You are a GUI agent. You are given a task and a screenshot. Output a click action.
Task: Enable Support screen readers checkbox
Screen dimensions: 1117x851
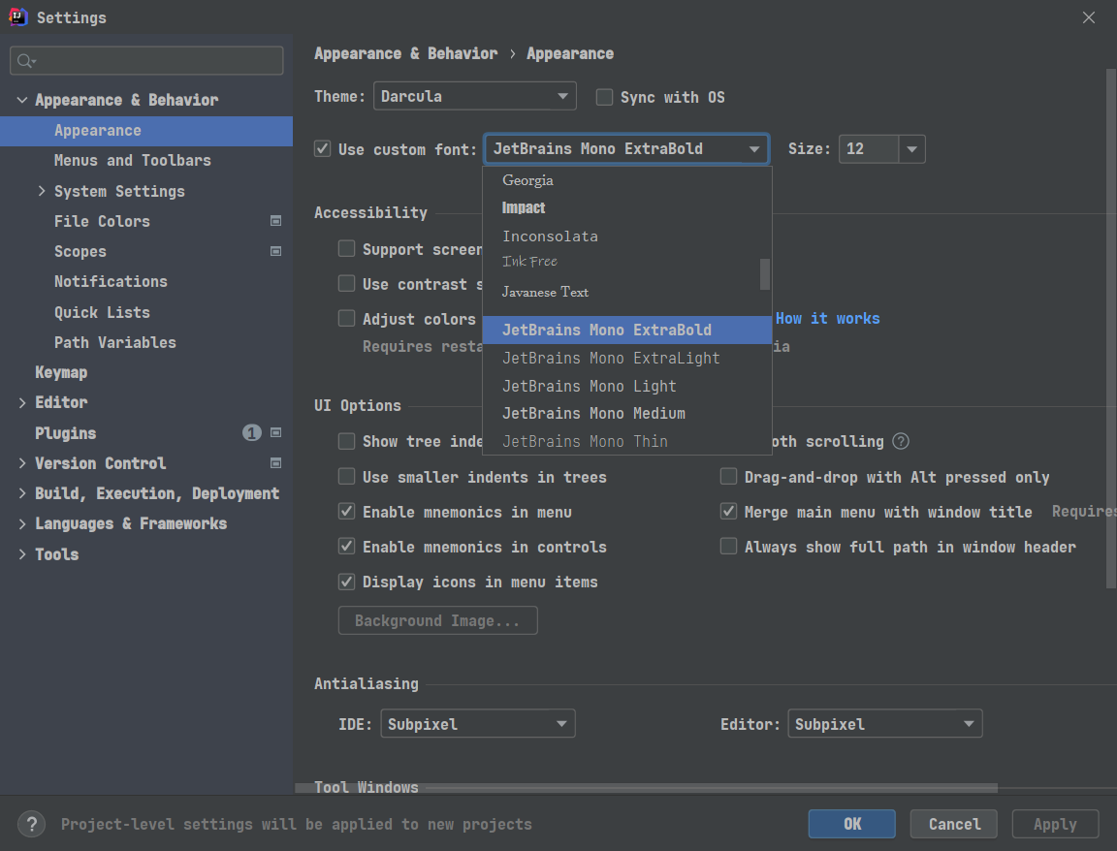click(346, 248)
